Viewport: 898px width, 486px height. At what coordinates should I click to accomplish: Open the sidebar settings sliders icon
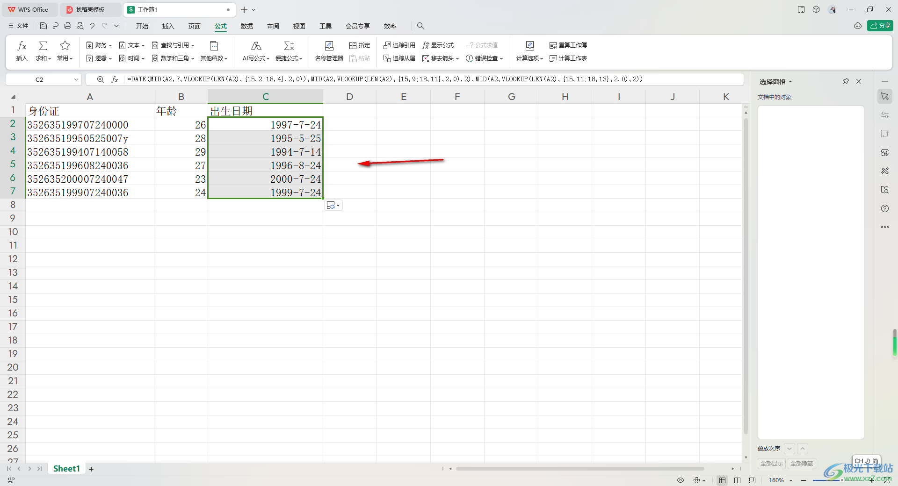point(885,115)
